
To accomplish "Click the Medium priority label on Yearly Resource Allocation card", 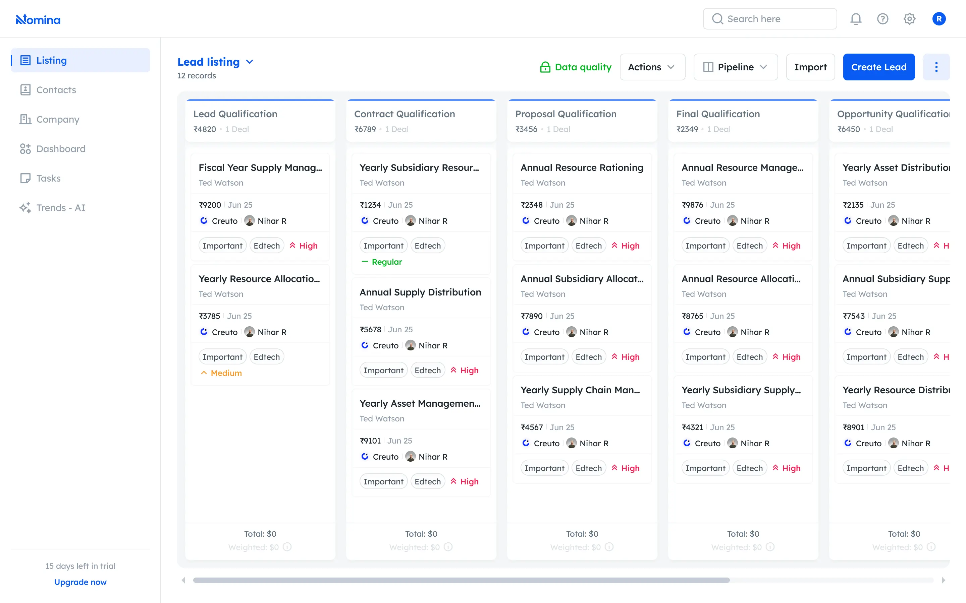I will (221, 373).
